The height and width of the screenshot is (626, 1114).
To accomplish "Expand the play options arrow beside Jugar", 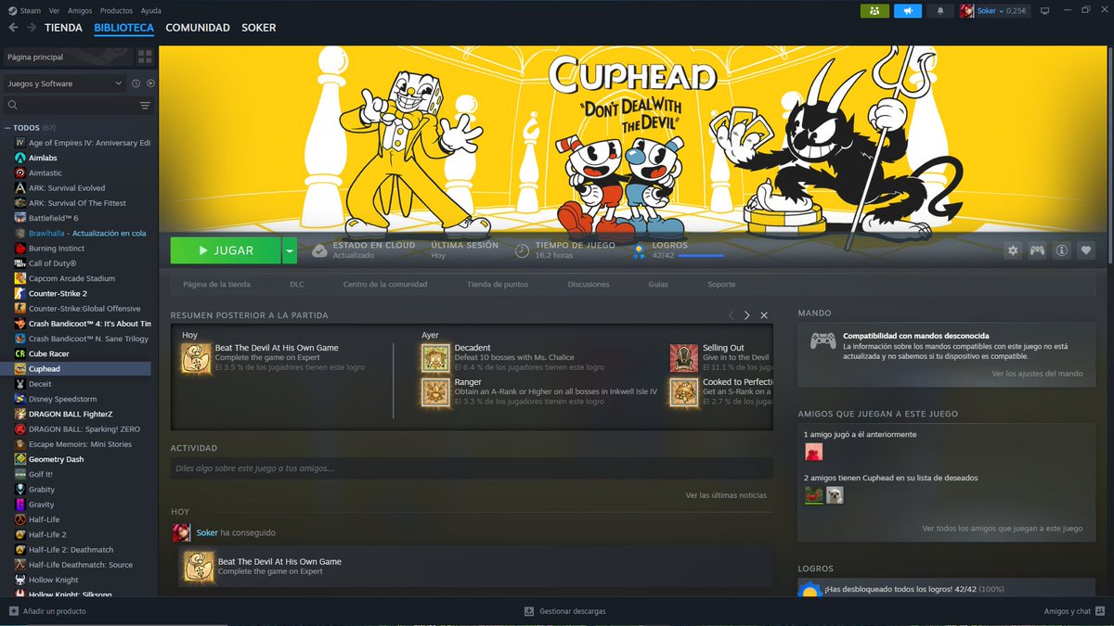I will pyautogui.click(x=289, y=250).
